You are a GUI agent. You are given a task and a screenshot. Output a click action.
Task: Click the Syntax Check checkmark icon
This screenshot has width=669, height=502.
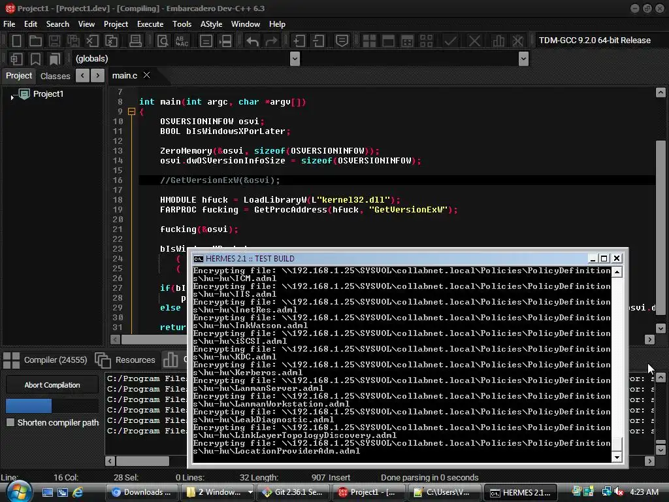450,41
